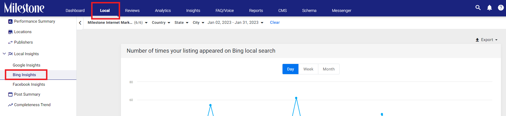The width and height of the screenshot is (506, 116).
Task: Open Publishers in sidebar
Action: tap(24, 42)
